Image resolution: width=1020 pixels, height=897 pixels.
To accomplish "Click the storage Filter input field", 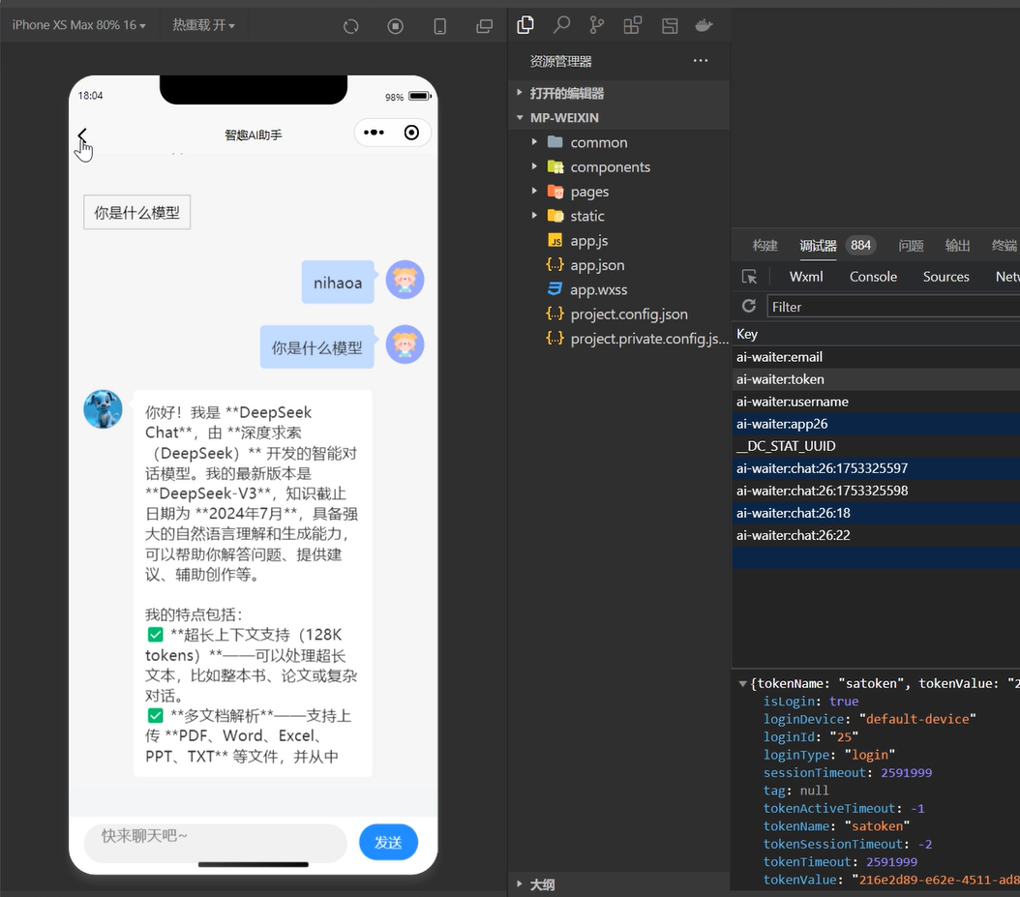I will [893, 307].
